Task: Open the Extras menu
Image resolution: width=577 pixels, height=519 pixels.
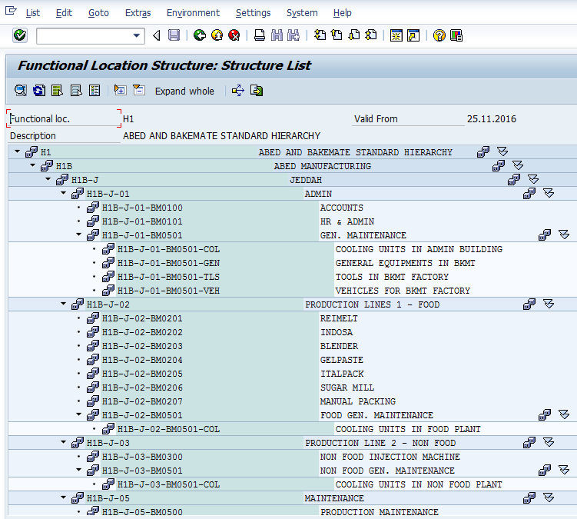Action: click(x=138, y=13)
